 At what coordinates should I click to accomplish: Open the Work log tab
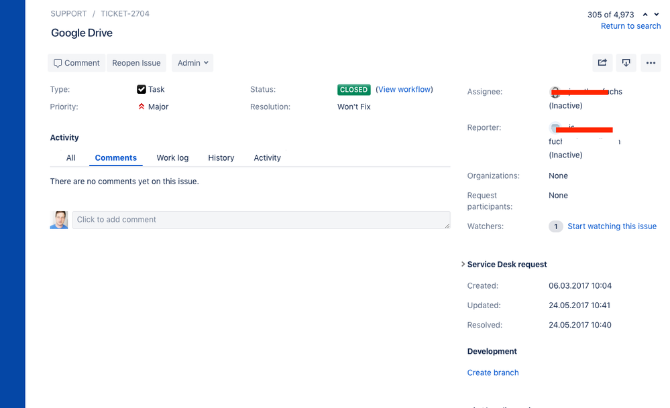172,158
